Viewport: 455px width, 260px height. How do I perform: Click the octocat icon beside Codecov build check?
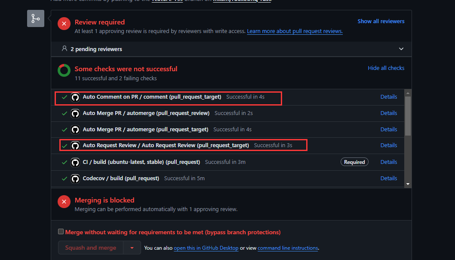coord(75,178)
